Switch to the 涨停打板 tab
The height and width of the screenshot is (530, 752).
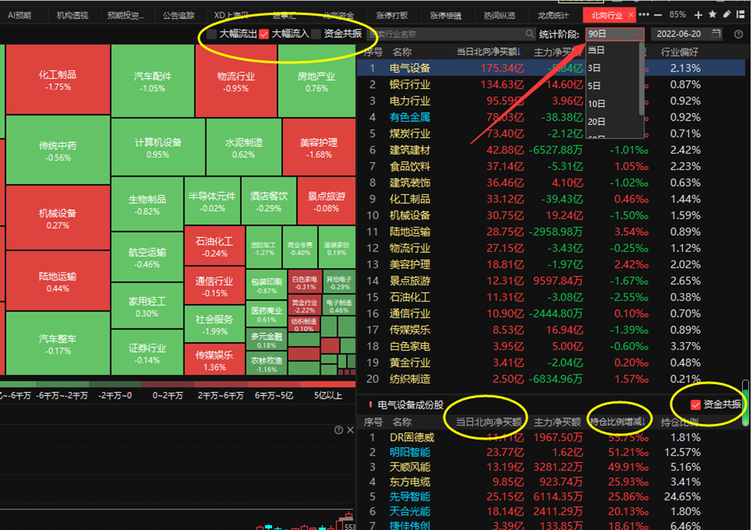coord(392,15)
